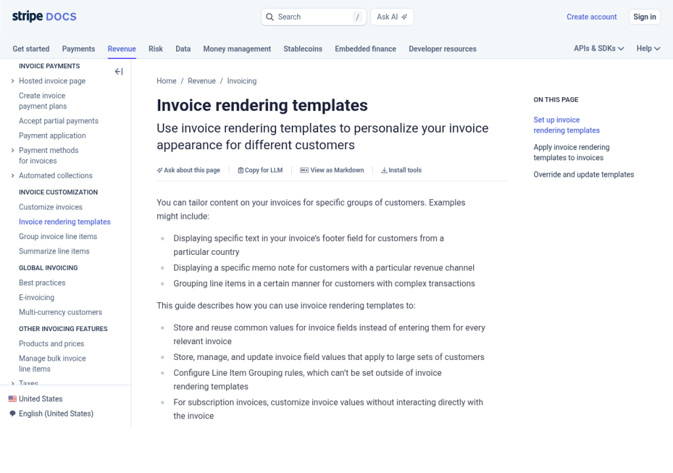
Task: Click the Create account link
Action: 592,16
